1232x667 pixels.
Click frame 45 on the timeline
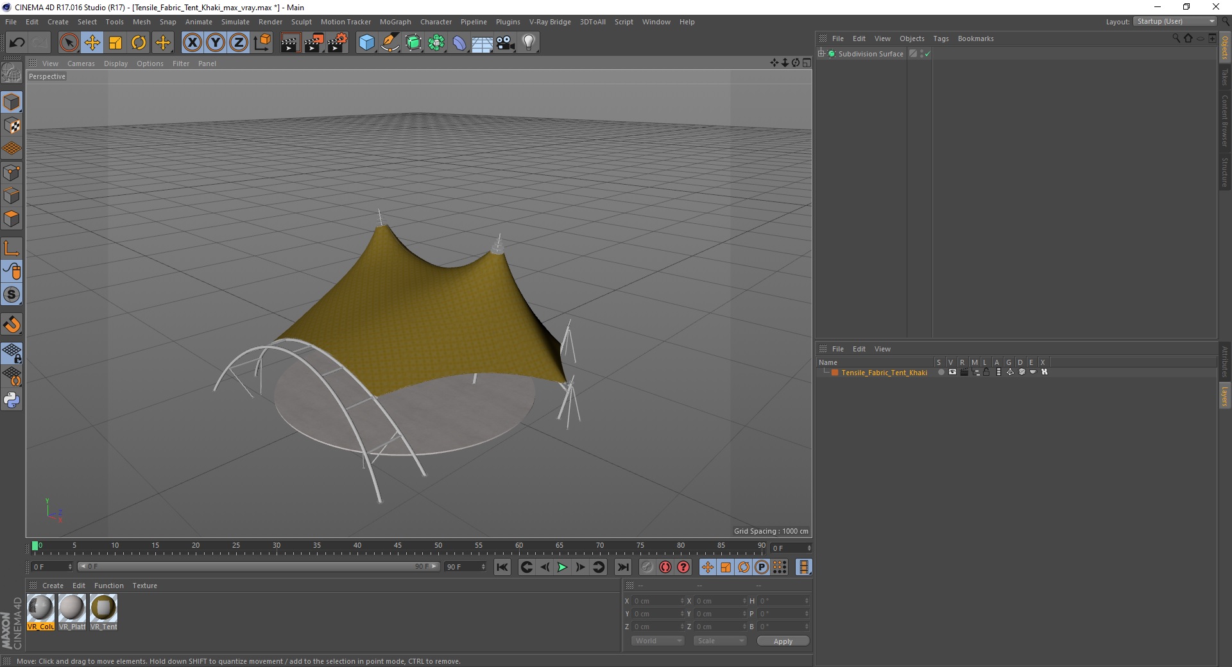click(x=398, y=546)
